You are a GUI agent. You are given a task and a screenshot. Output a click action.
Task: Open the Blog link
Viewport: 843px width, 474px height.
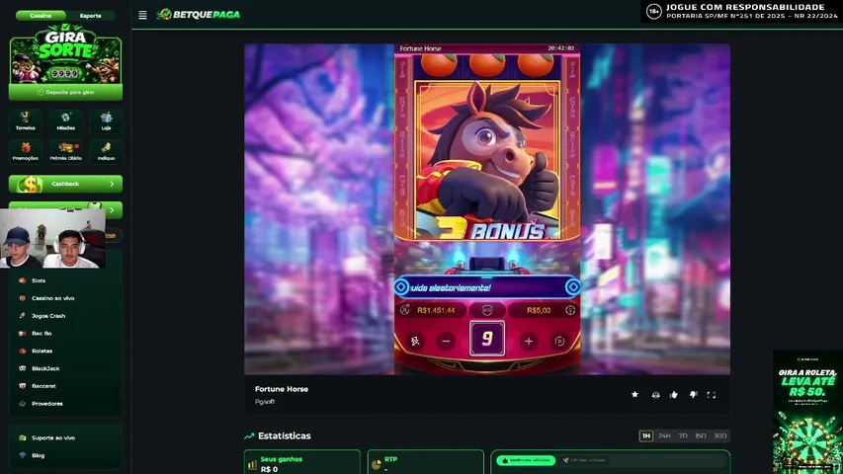coord(38,455)
